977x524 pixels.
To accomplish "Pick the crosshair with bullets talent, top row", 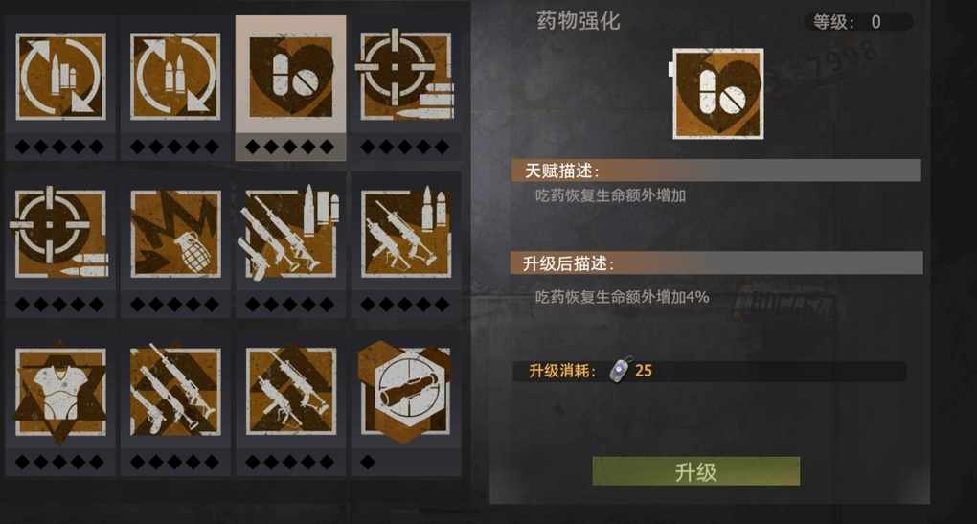I will click(x=405, y=76).
